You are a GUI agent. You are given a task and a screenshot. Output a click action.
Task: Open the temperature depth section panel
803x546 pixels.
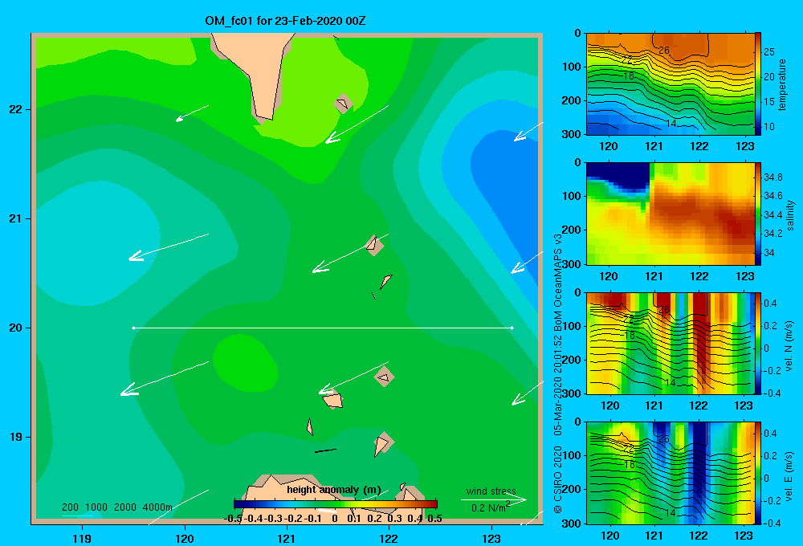coord(670,84)
